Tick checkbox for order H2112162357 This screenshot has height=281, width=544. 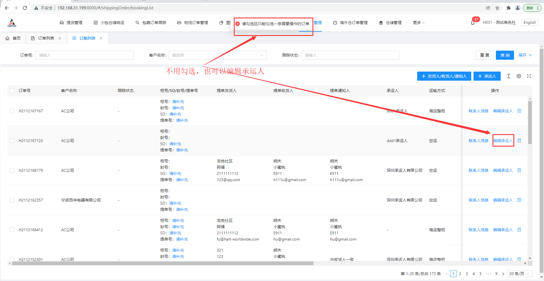coord(12,200)
